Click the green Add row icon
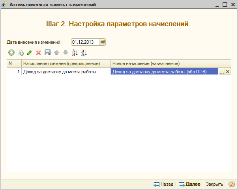The image size is (238, 190). pyautogui.click(x=11, y=52)
